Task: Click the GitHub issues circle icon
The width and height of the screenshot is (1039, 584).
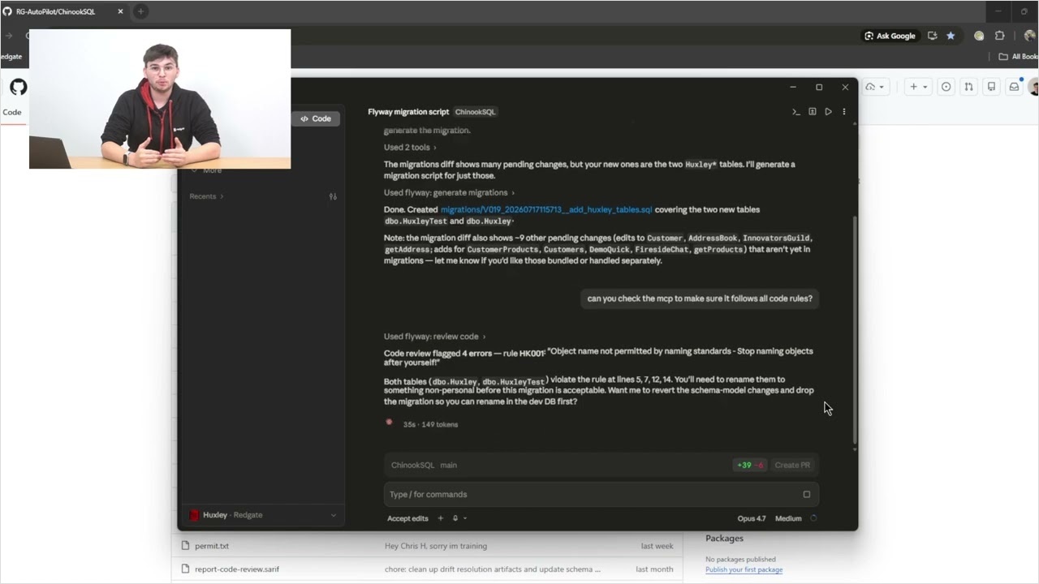Action: (x=946, y=87)
